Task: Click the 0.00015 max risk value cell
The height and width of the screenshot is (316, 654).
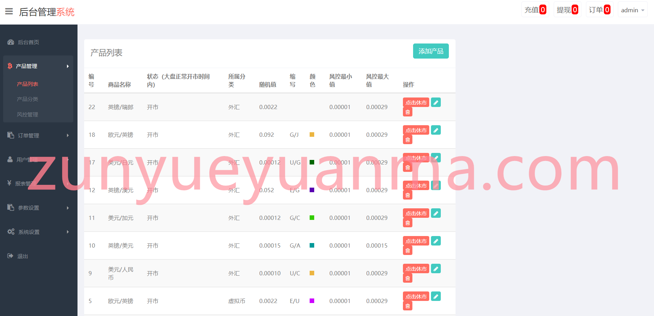Action: [x=377, y=246]
